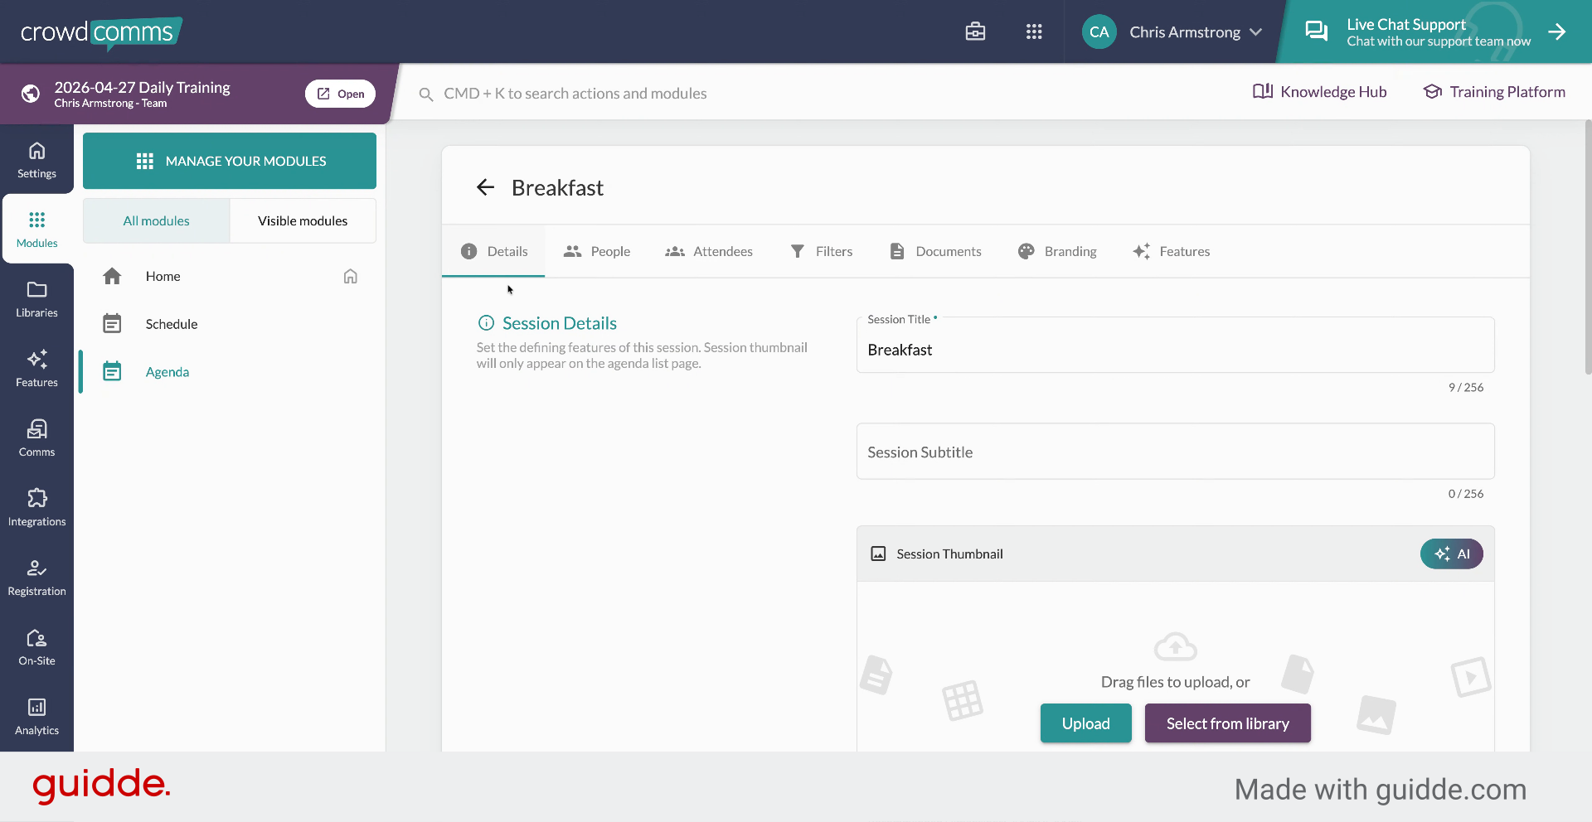Screen dimensions: 1592x822
Task: Click Select from library button
Action: point(1227,723)
